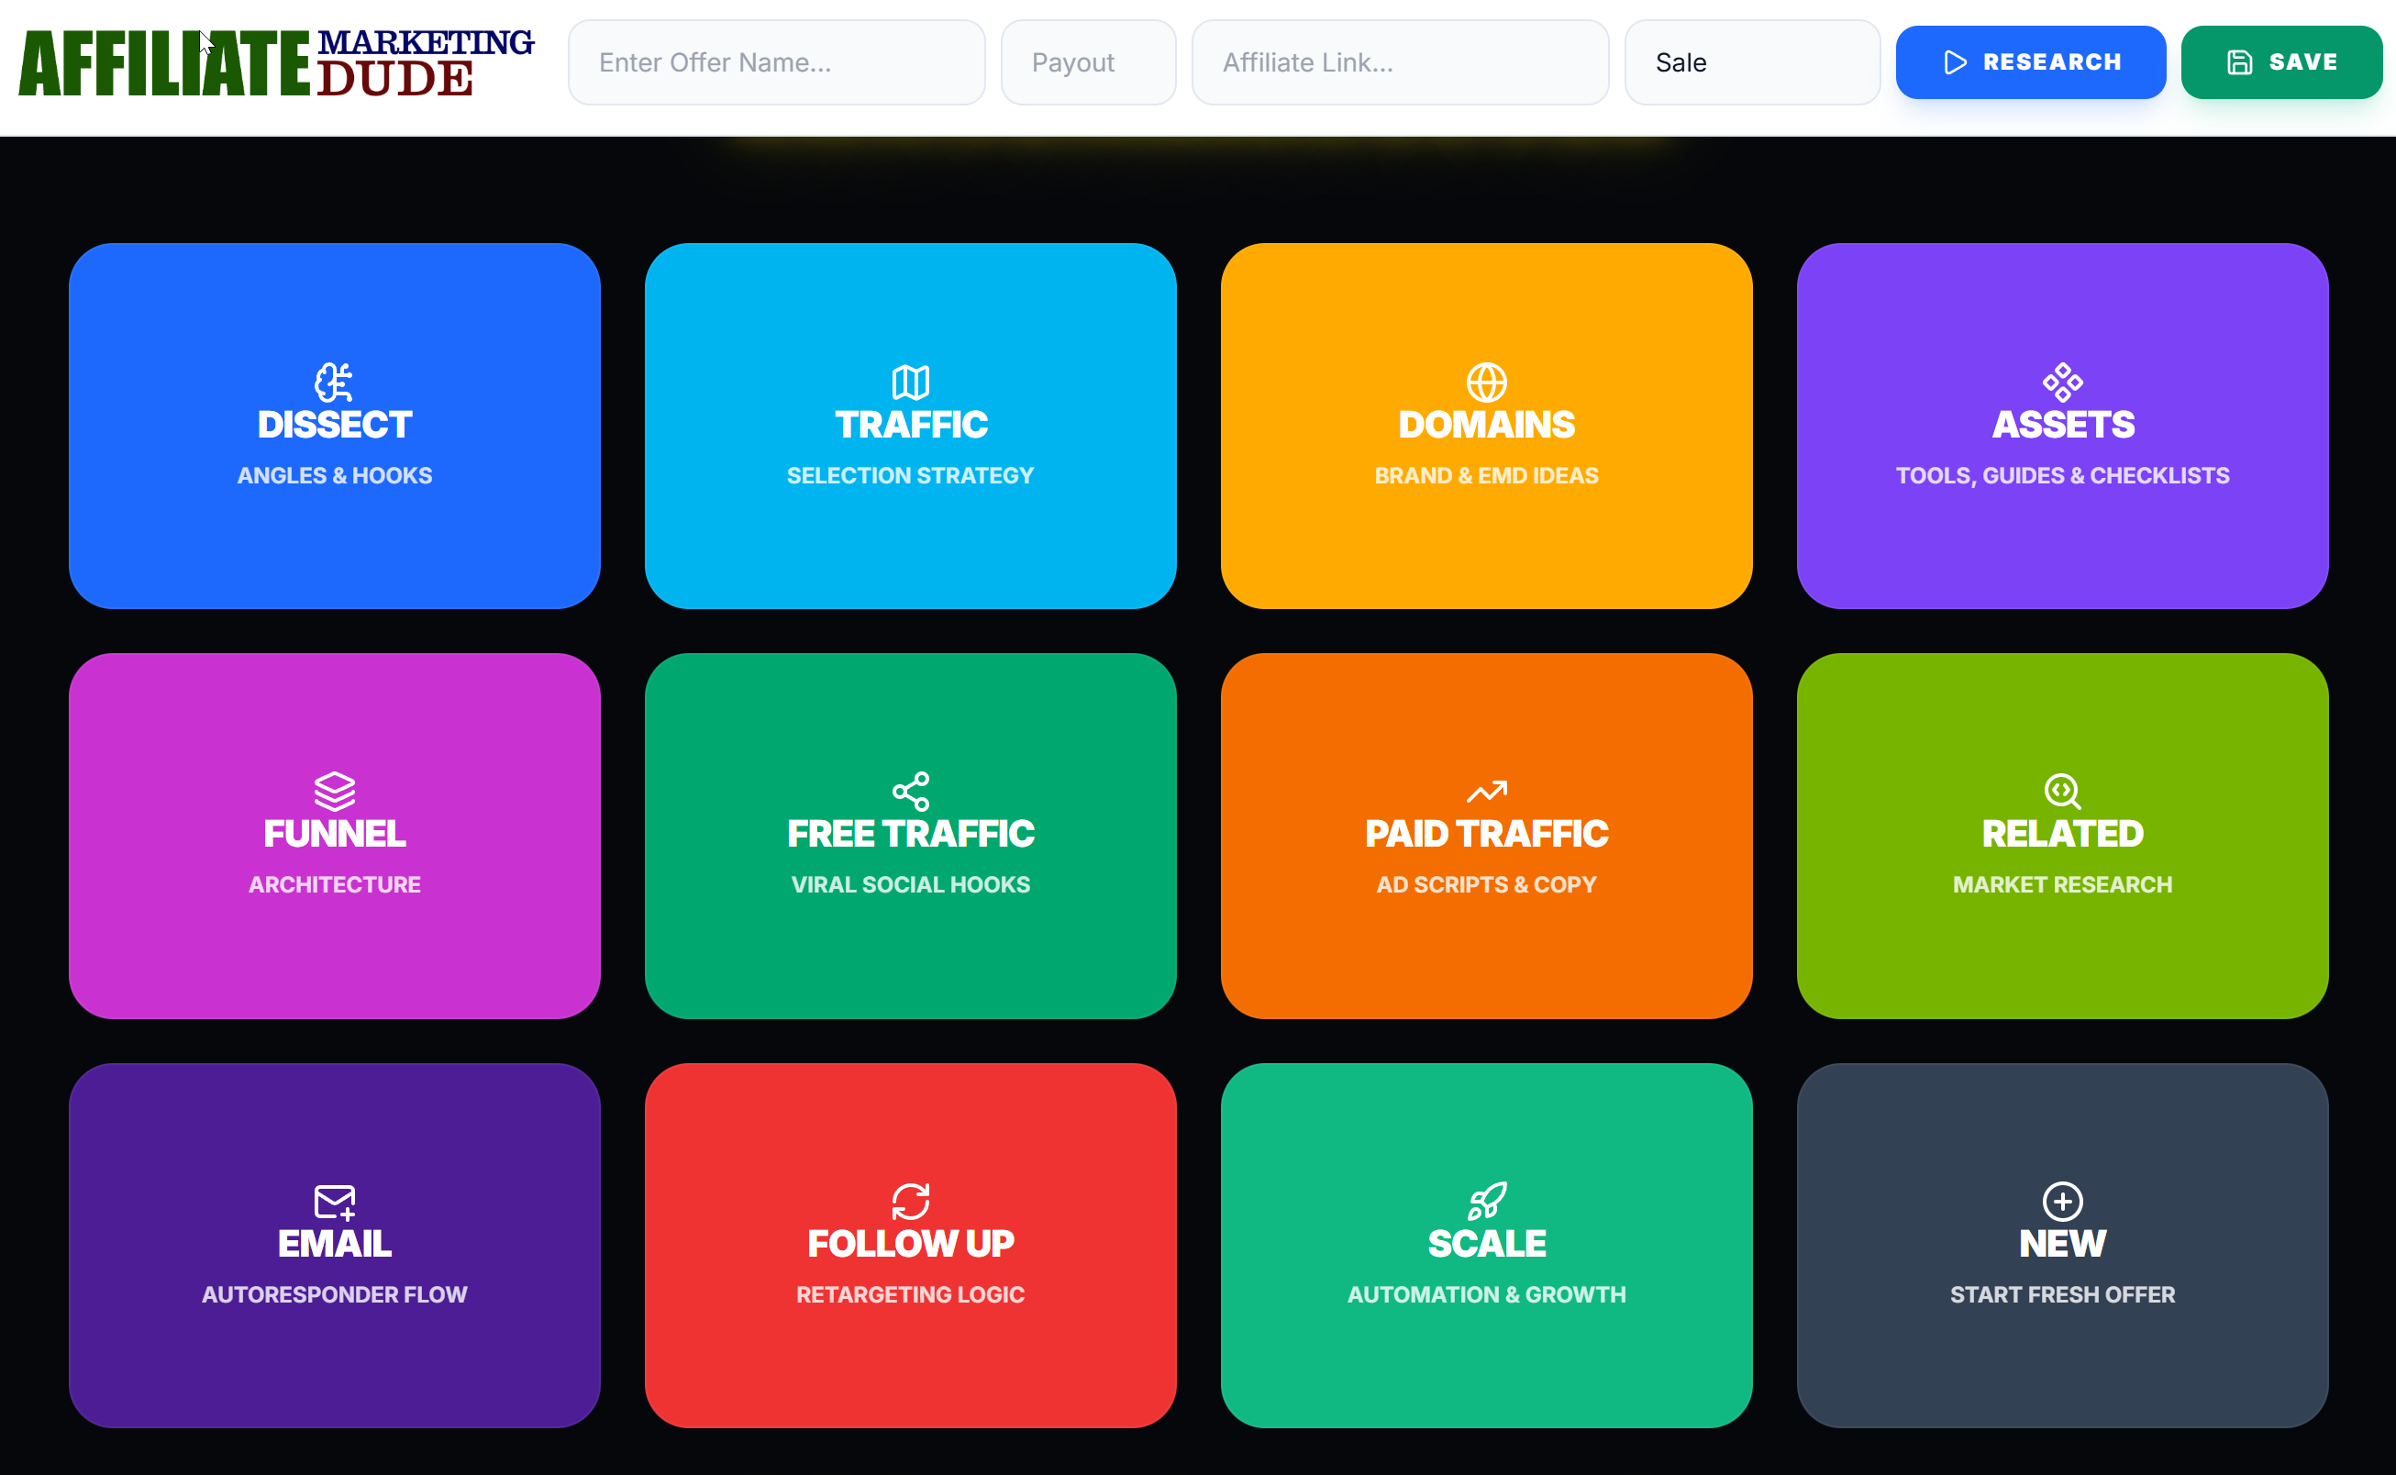Image resolution: width=2396 pixels, height=1475 pixels.
Task: Click 'ANGLES & HOOKS' subtitle text
Action: pos(334,475)
